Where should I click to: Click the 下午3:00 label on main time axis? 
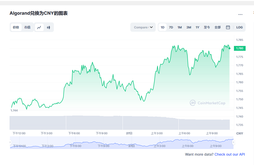point(46,133)
